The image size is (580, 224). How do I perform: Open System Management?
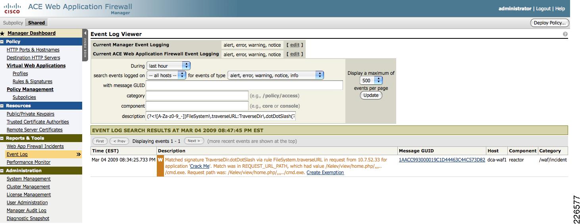pos(29,179)
